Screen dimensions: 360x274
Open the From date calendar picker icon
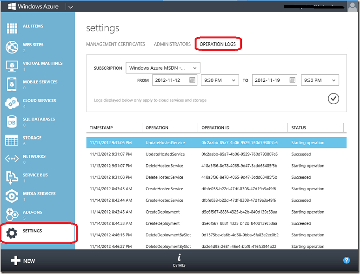coord(192,80)
